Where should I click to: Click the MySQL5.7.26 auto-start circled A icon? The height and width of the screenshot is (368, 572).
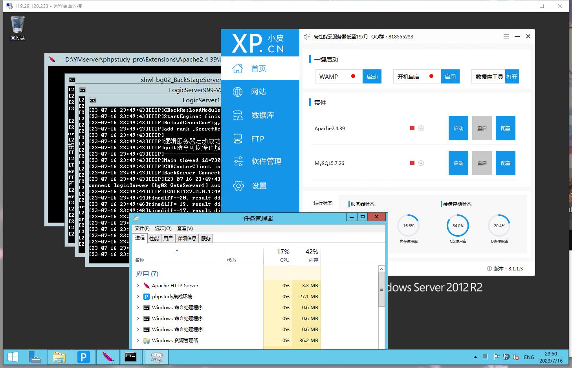coord(421,163)
